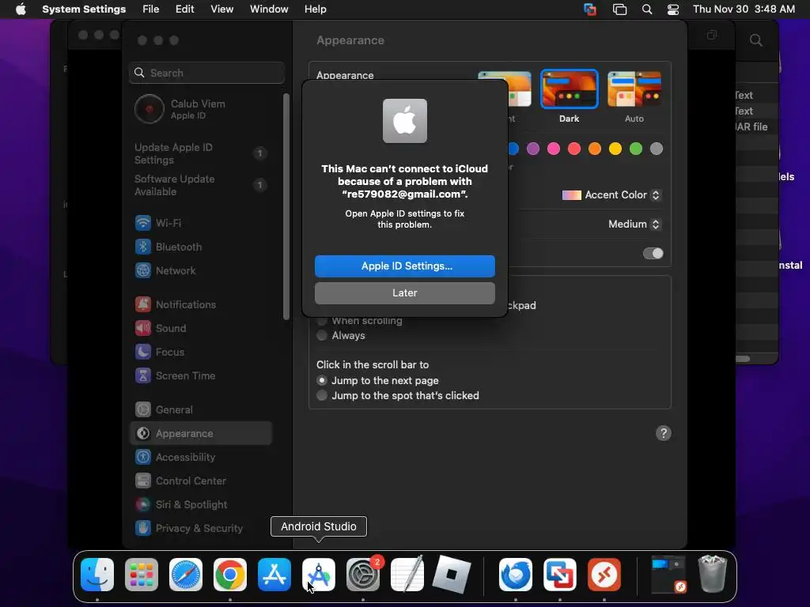The image size is (810, 607).
Task: Open Control Center settings in sidebar
Action: (201, 481)
